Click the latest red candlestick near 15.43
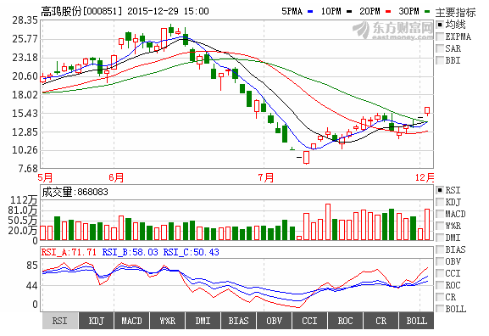This screenshot has width=489, height=336. tap(427, 110)
